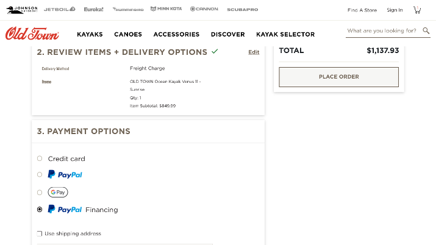Click the Review Items + Delivery Options heading
Viewport: 436px width, 245px height.
(x=122, y=52)
